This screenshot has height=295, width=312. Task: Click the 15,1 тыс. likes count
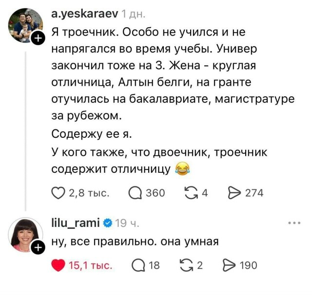click(x=91, y=265)
